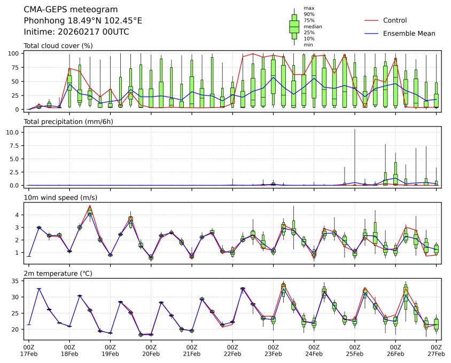451x363 pixels.
Task: Select the Ensemble Mean legend label
Action: (x=409, y=34)
